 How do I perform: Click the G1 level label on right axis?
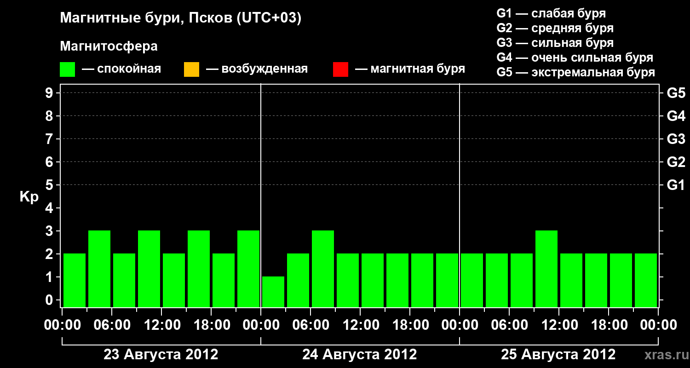click(x=676, y=185)
